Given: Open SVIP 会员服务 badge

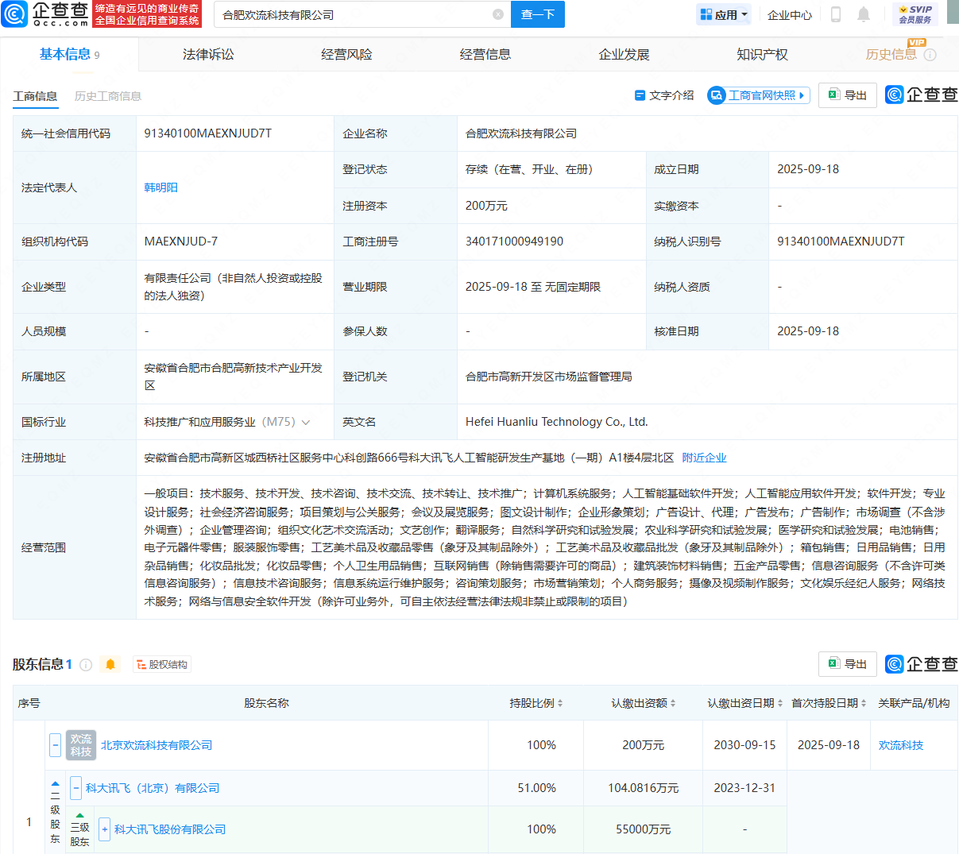Looking at the screenshot, I should (915, 14).
